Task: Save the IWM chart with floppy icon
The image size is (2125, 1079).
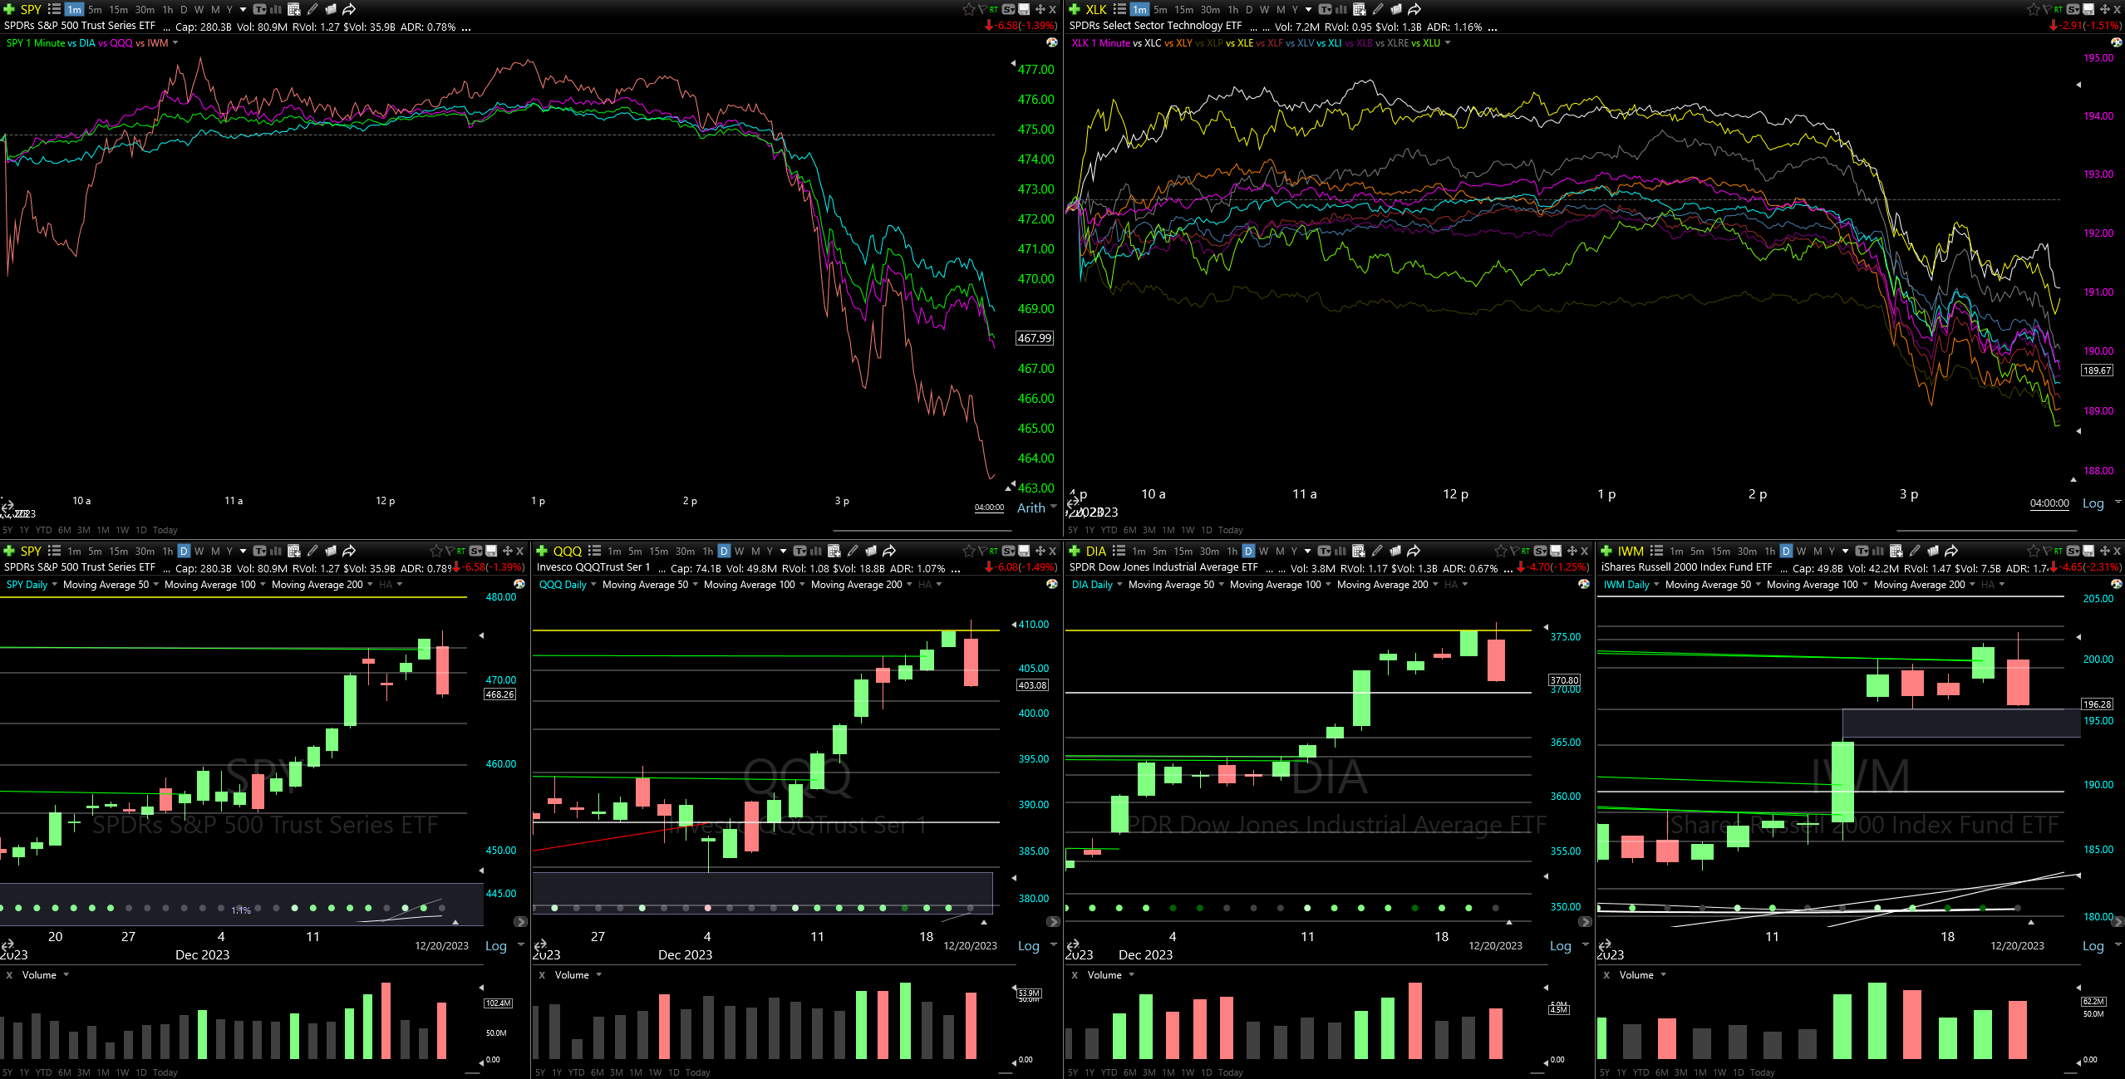Action: pos(2088,551)
